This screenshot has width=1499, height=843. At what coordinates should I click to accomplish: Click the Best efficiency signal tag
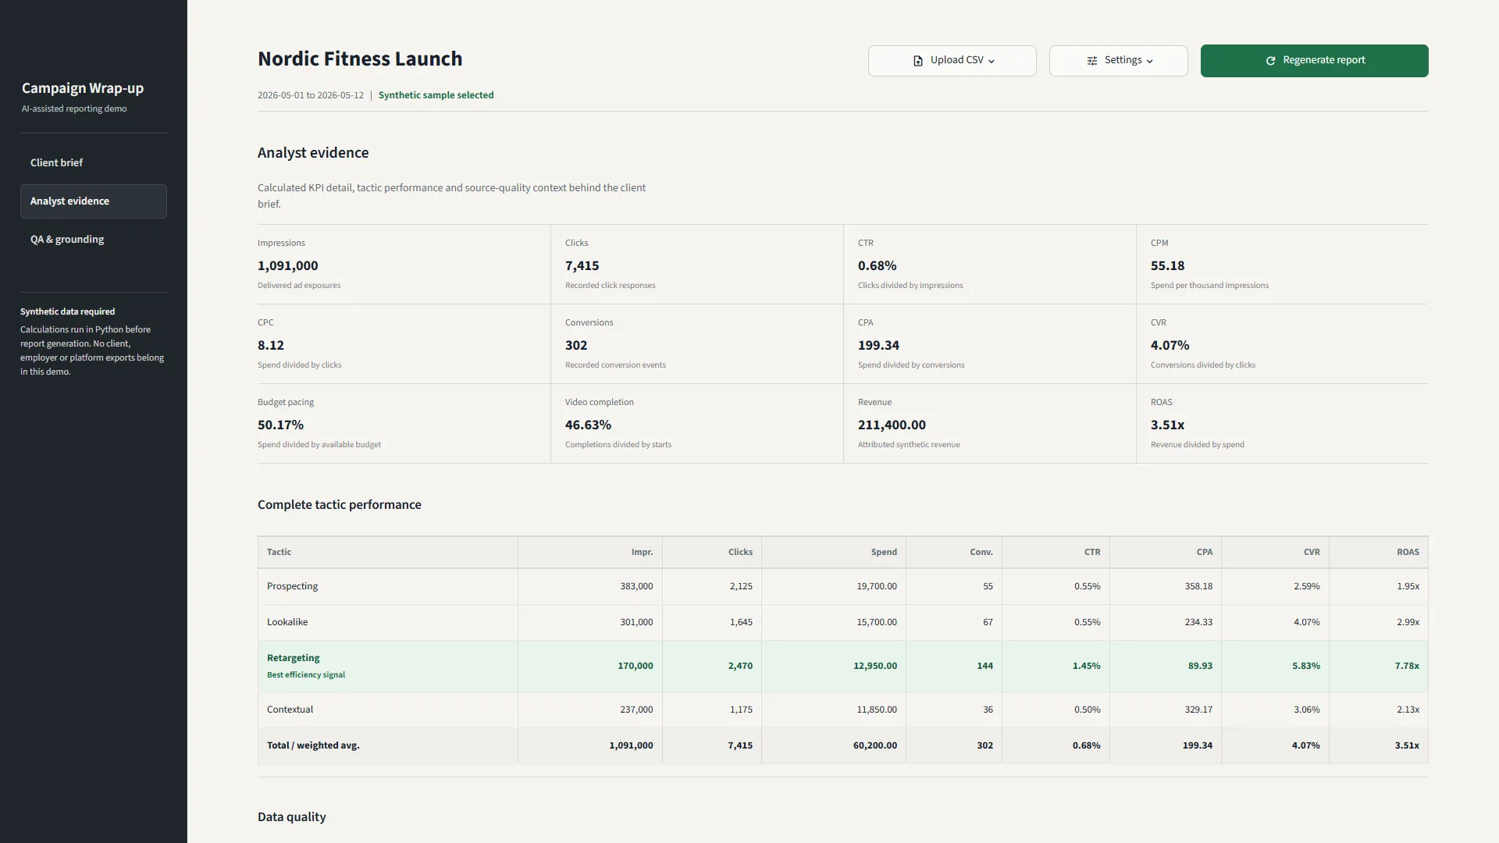click(x=306, y=675)
